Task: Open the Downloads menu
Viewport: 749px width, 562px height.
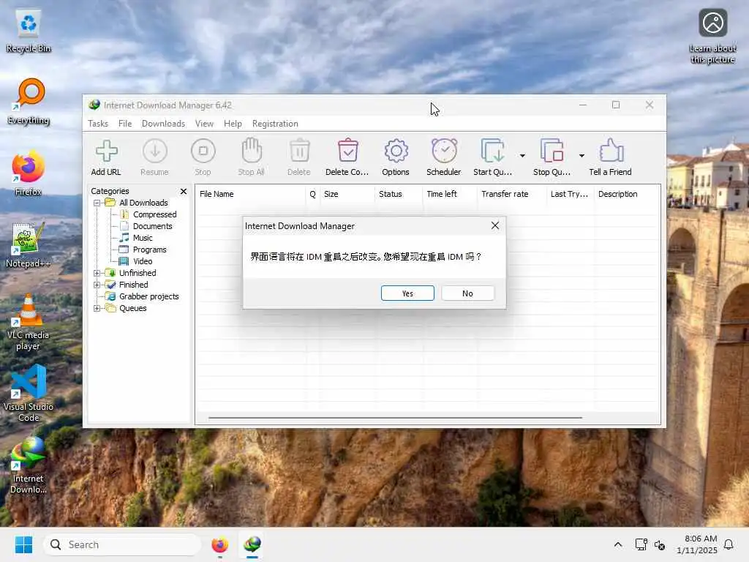Action: (x=163, y=124)
